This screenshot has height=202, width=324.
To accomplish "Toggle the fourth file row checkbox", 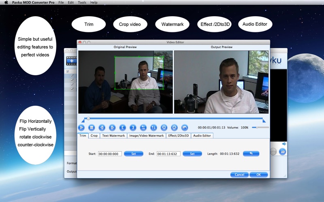I will pyautogui.click(x=72, y=89).
